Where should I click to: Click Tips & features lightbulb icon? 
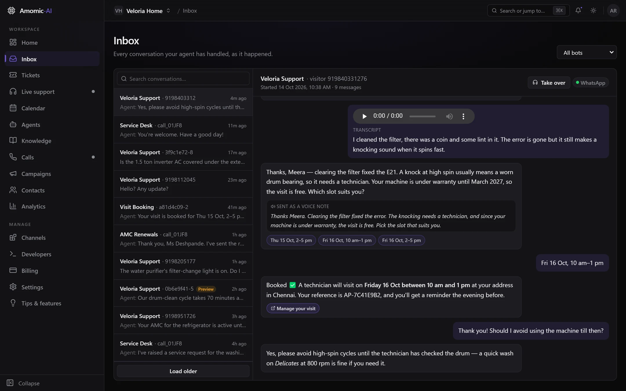point(13,303)
